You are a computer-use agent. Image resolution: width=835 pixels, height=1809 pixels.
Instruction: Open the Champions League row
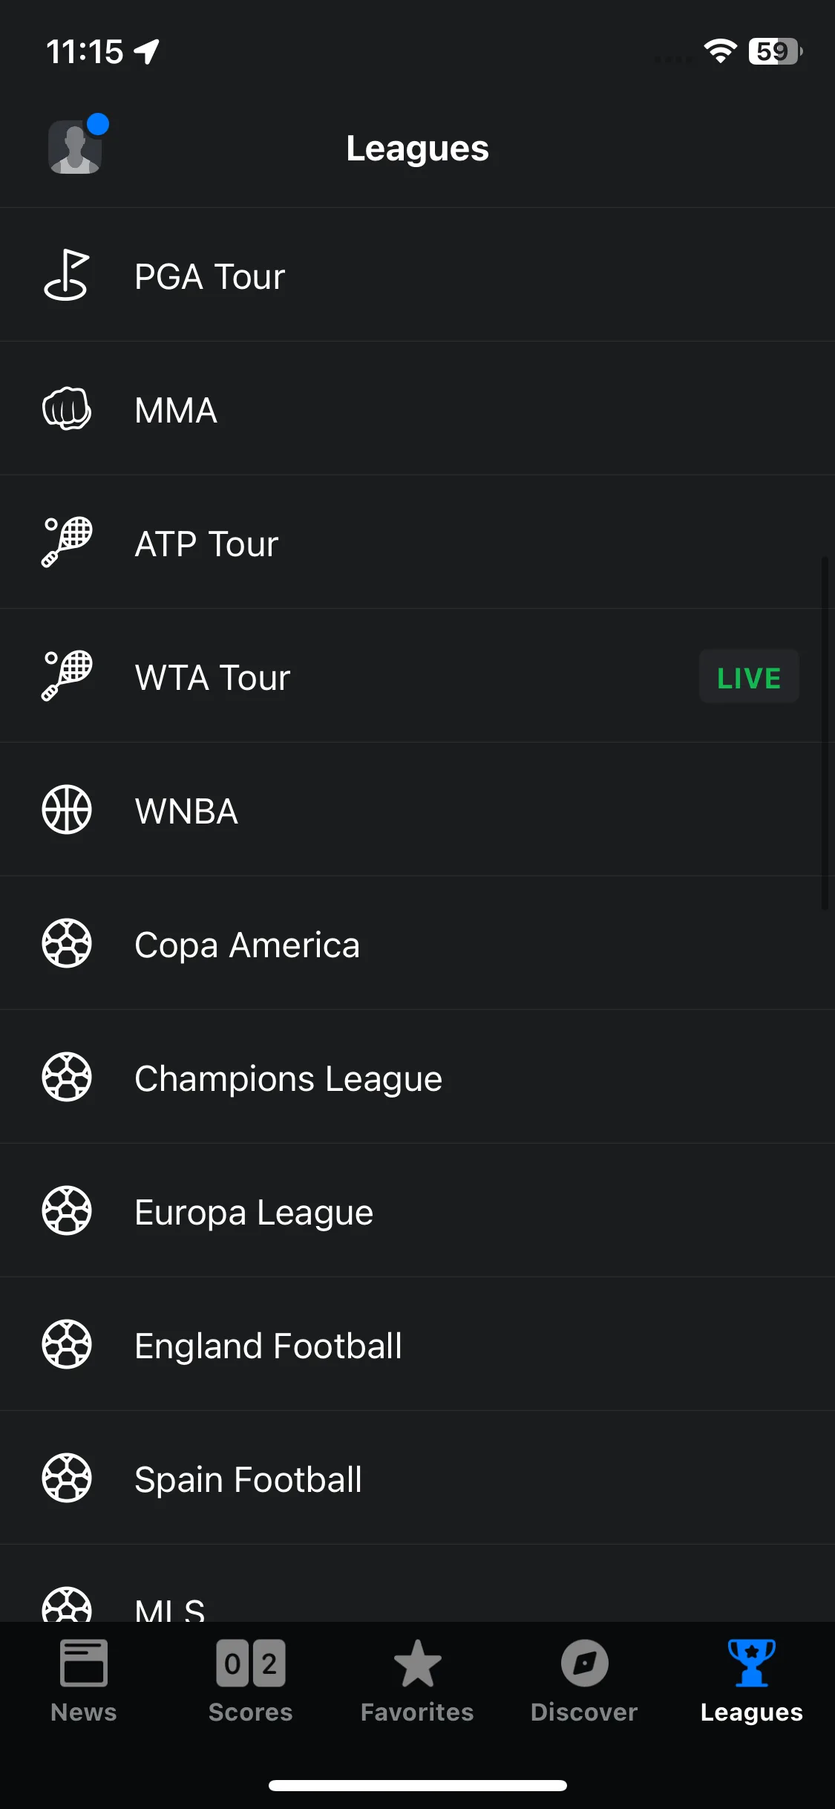tap(417, 1077)
